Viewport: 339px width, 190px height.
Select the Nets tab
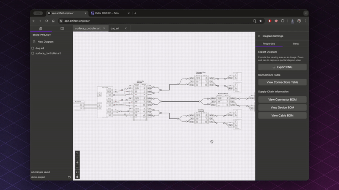(296, 44)
